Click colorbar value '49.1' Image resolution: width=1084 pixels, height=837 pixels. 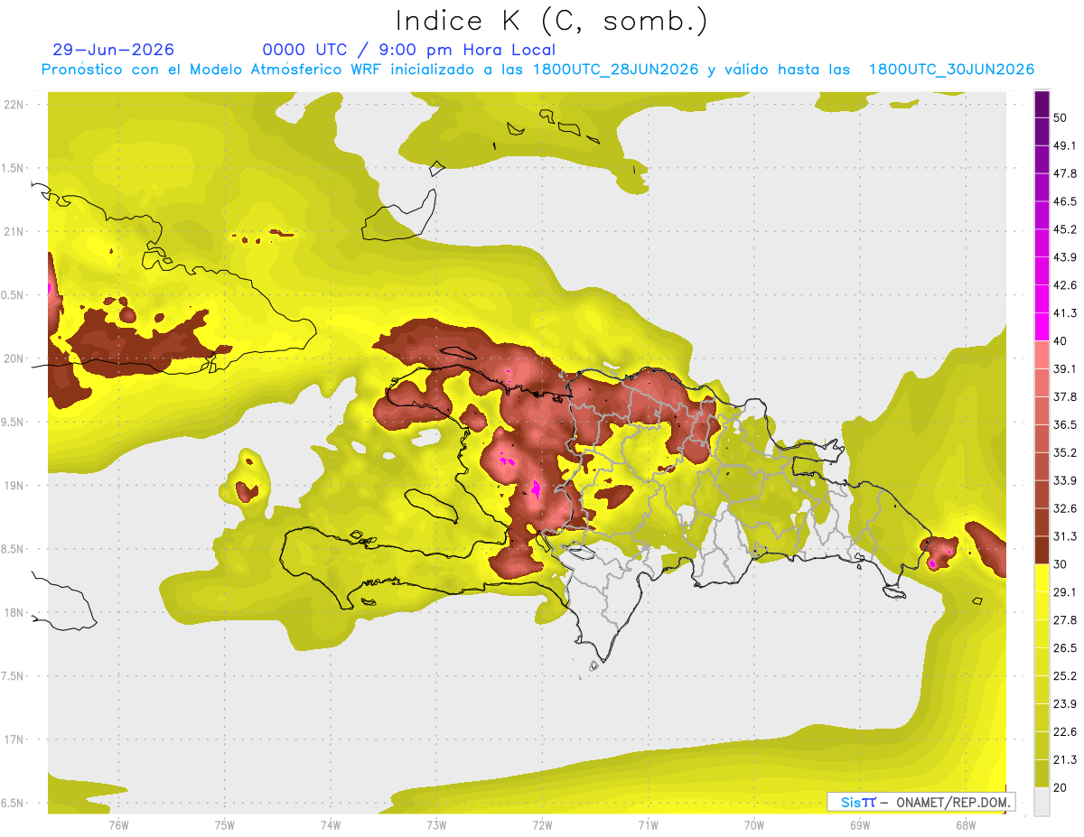pos(1066,145)
